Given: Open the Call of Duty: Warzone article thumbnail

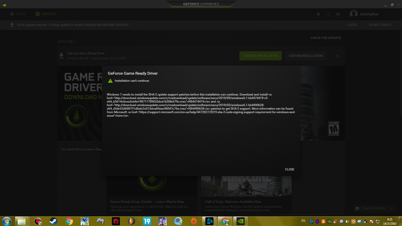Looking at the screenshot, I should pyautogui.click(x=246, y=186).
